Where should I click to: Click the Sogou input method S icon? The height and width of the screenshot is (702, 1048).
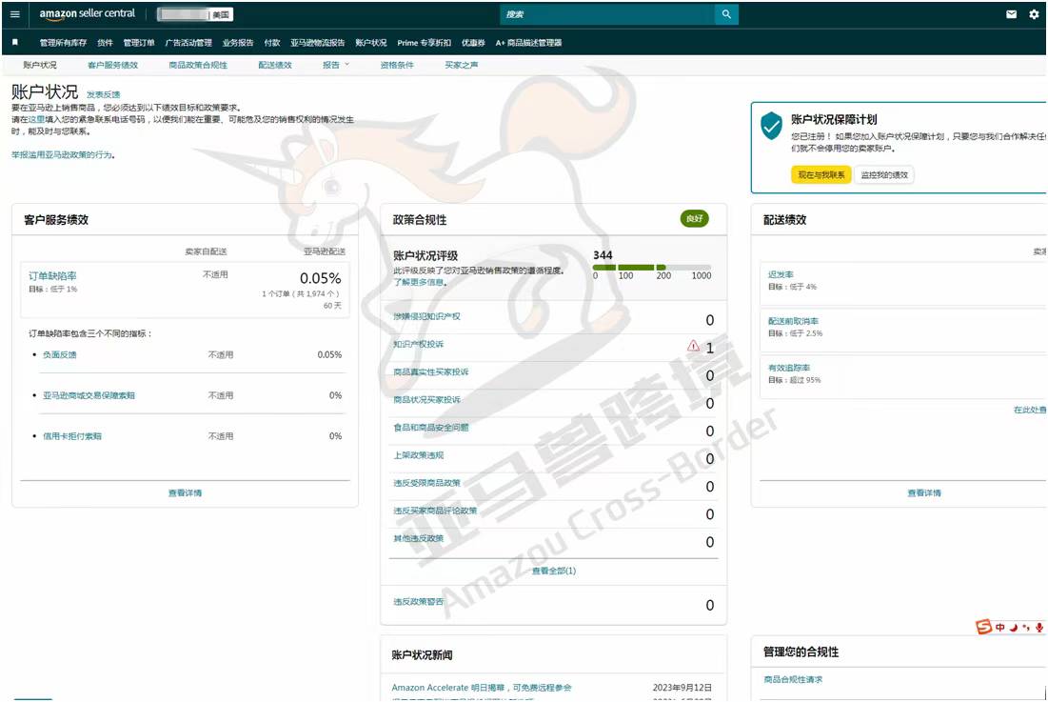pyautogui.click(x=983, y=627)
